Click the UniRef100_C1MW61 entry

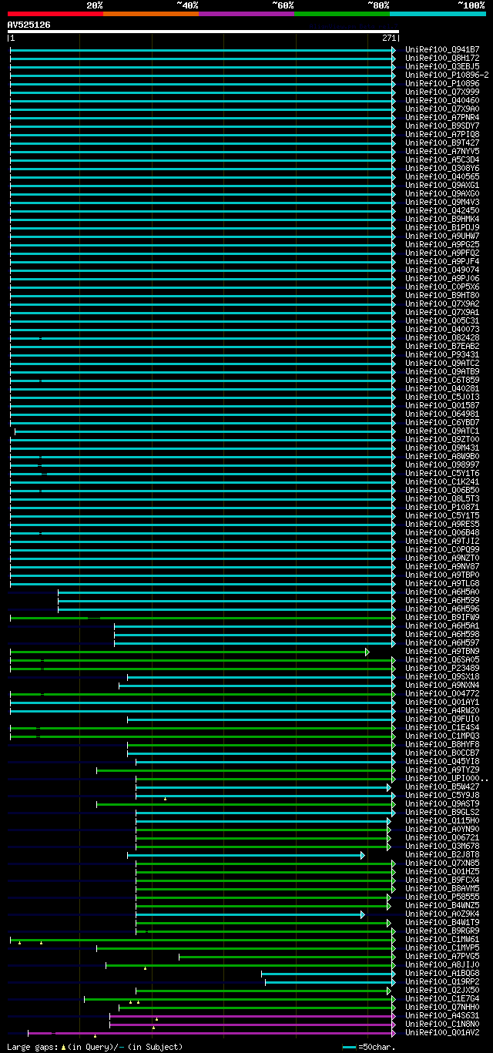(x=442, y=939)
